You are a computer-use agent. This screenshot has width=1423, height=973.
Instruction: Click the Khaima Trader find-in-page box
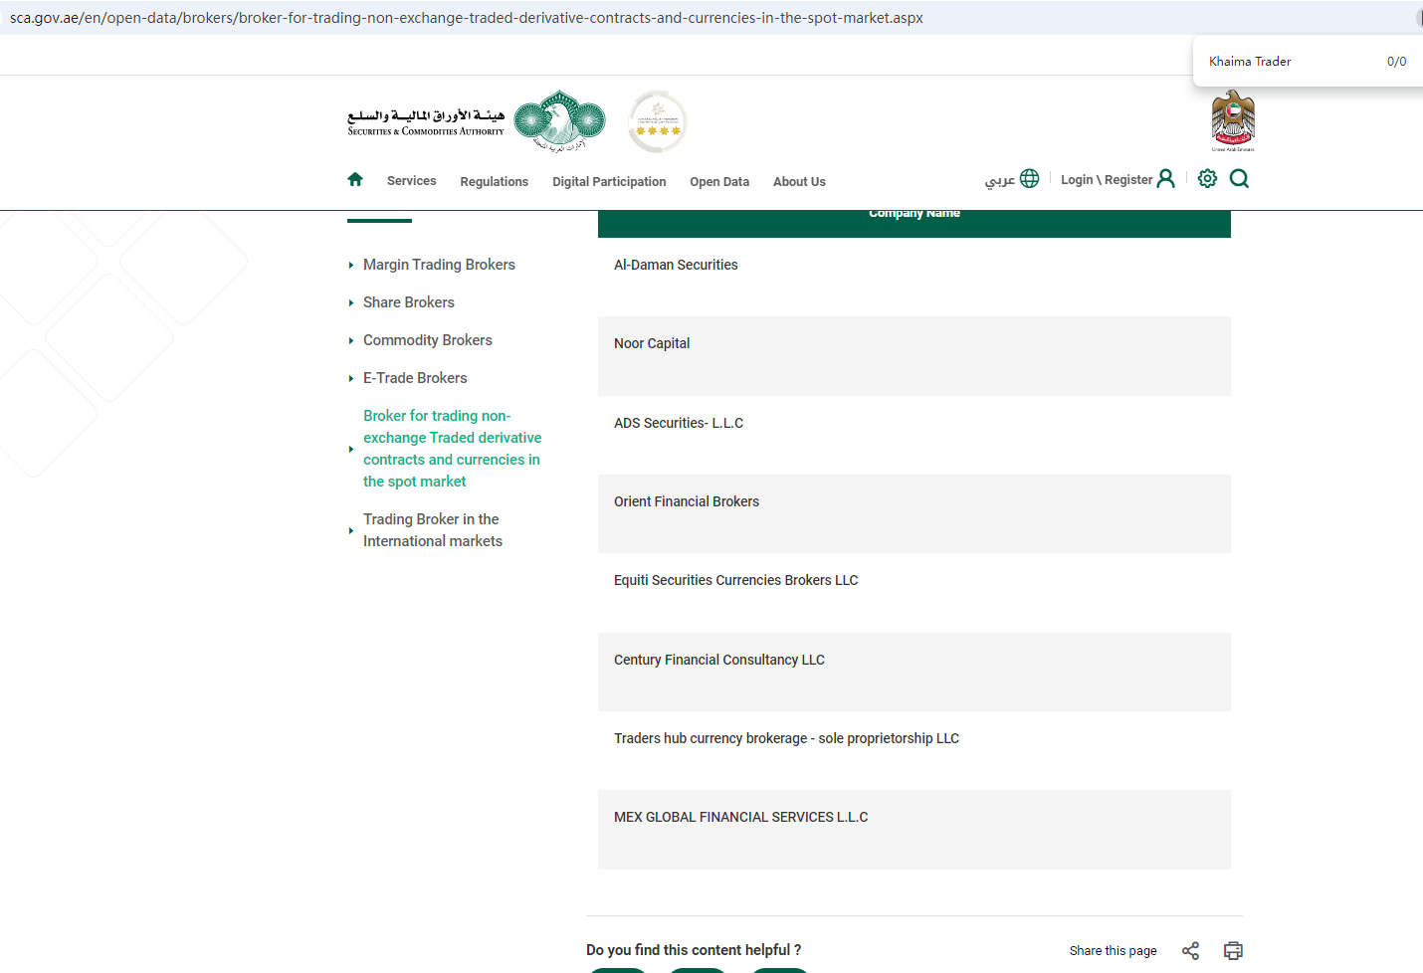point(1250,62)
